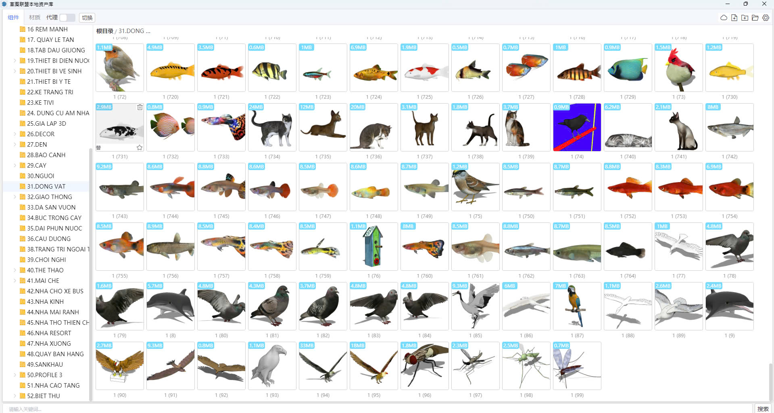Switch to the 材质 tab

pos(35,18)
